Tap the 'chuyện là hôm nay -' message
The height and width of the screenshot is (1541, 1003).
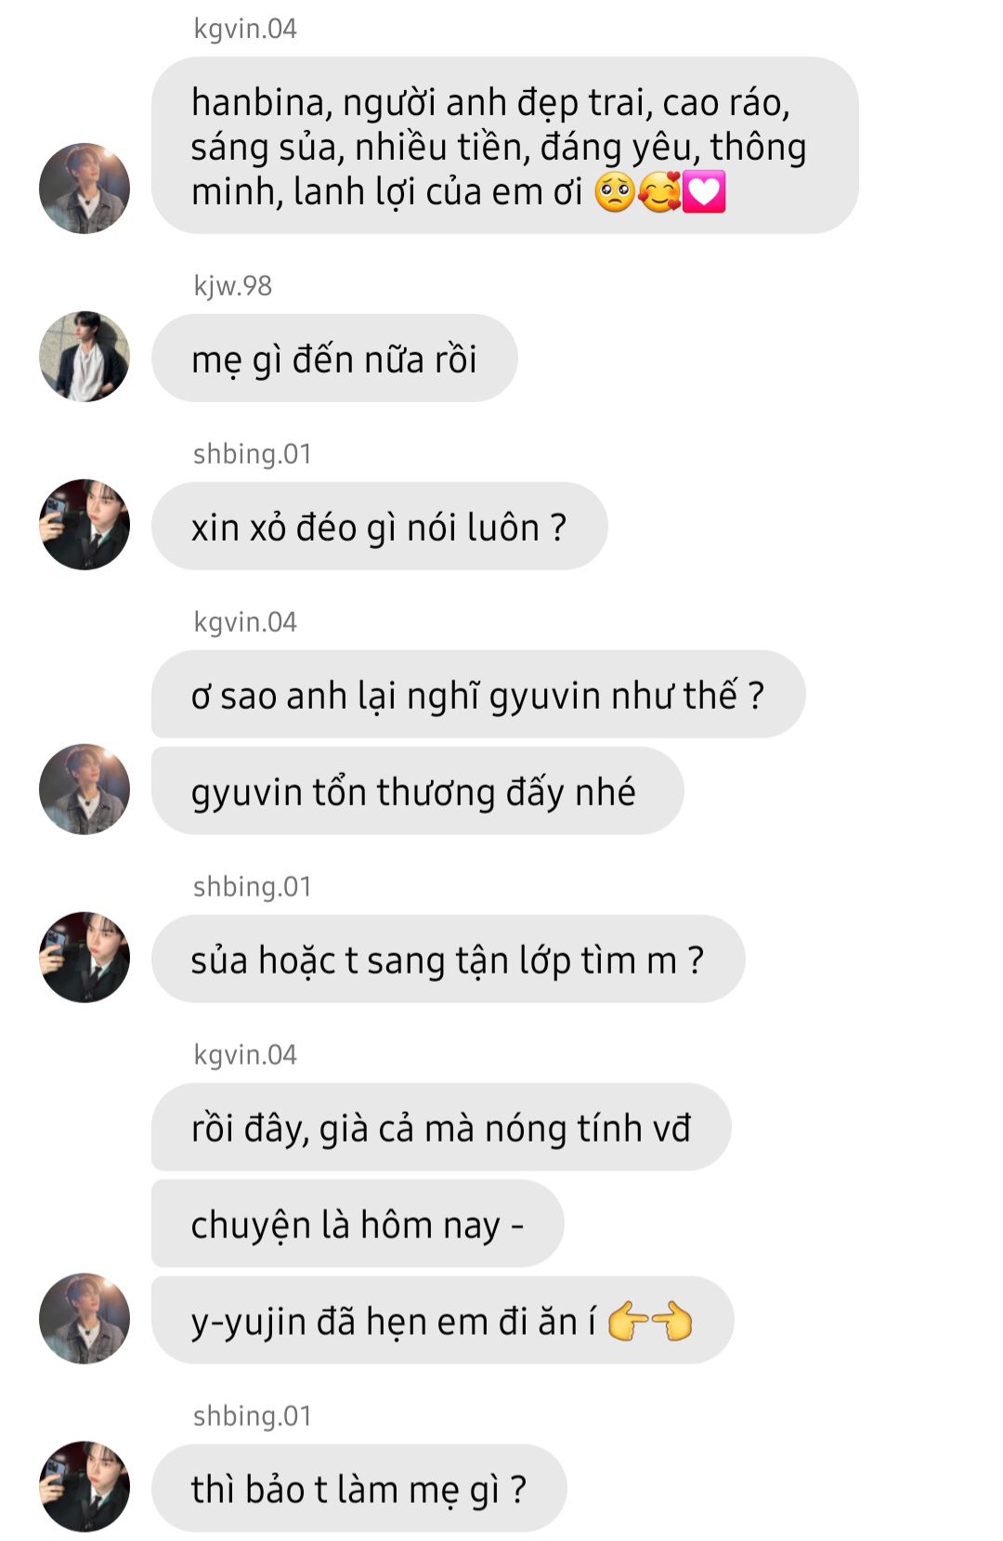[x=358, y=1224]
